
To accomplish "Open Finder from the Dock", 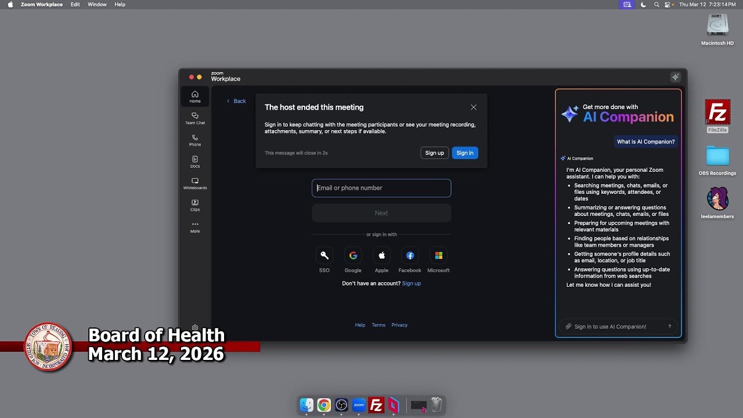I will pyautogui.click(x=306, y=405).
